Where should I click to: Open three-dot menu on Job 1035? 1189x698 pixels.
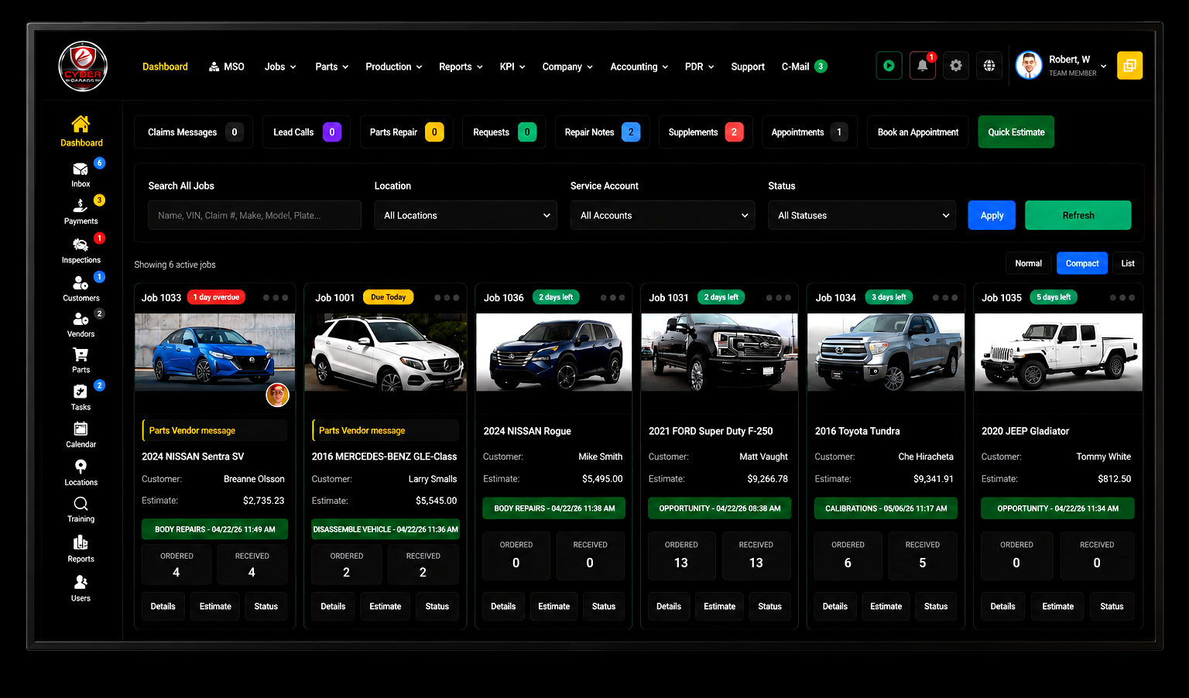click(1122, 298)
